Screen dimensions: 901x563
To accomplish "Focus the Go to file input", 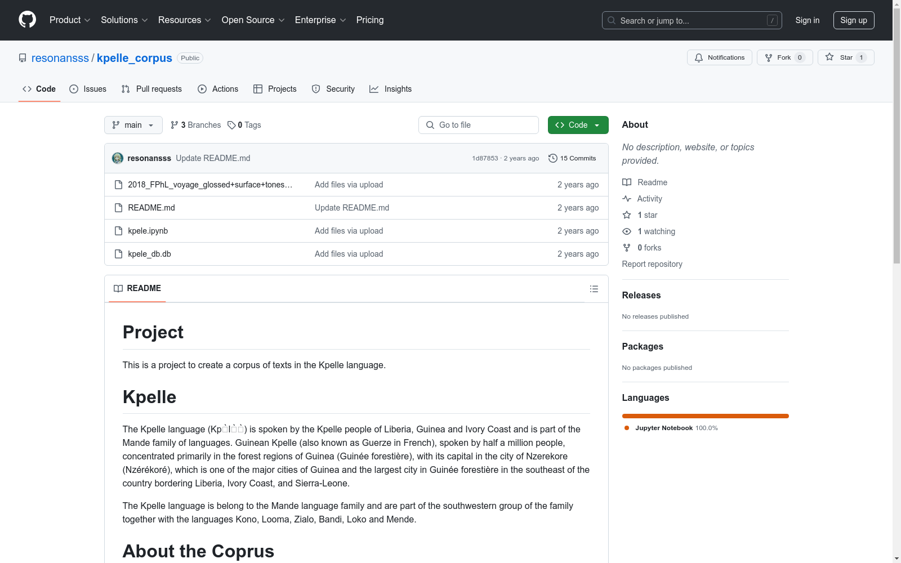I will (479, 125).
